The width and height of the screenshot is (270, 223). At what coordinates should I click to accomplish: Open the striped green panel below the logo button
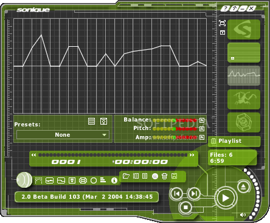click(x=244, y=52)
